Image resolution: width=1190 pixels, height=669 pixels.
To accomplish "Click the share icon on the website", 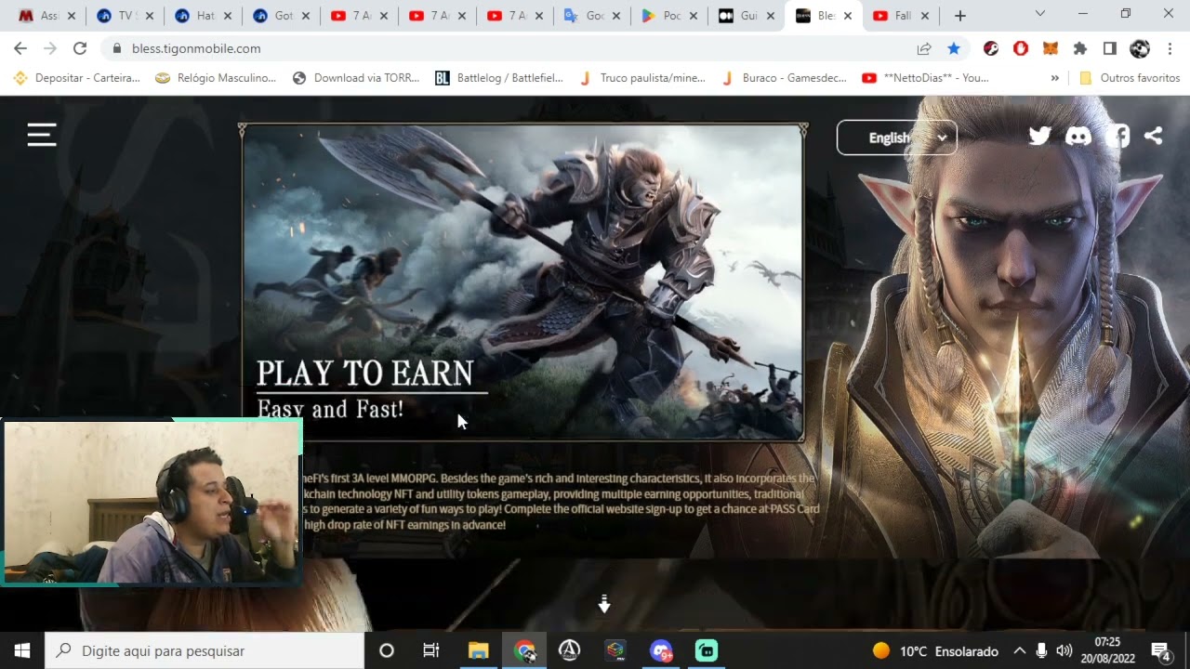I will [1154, 137].
